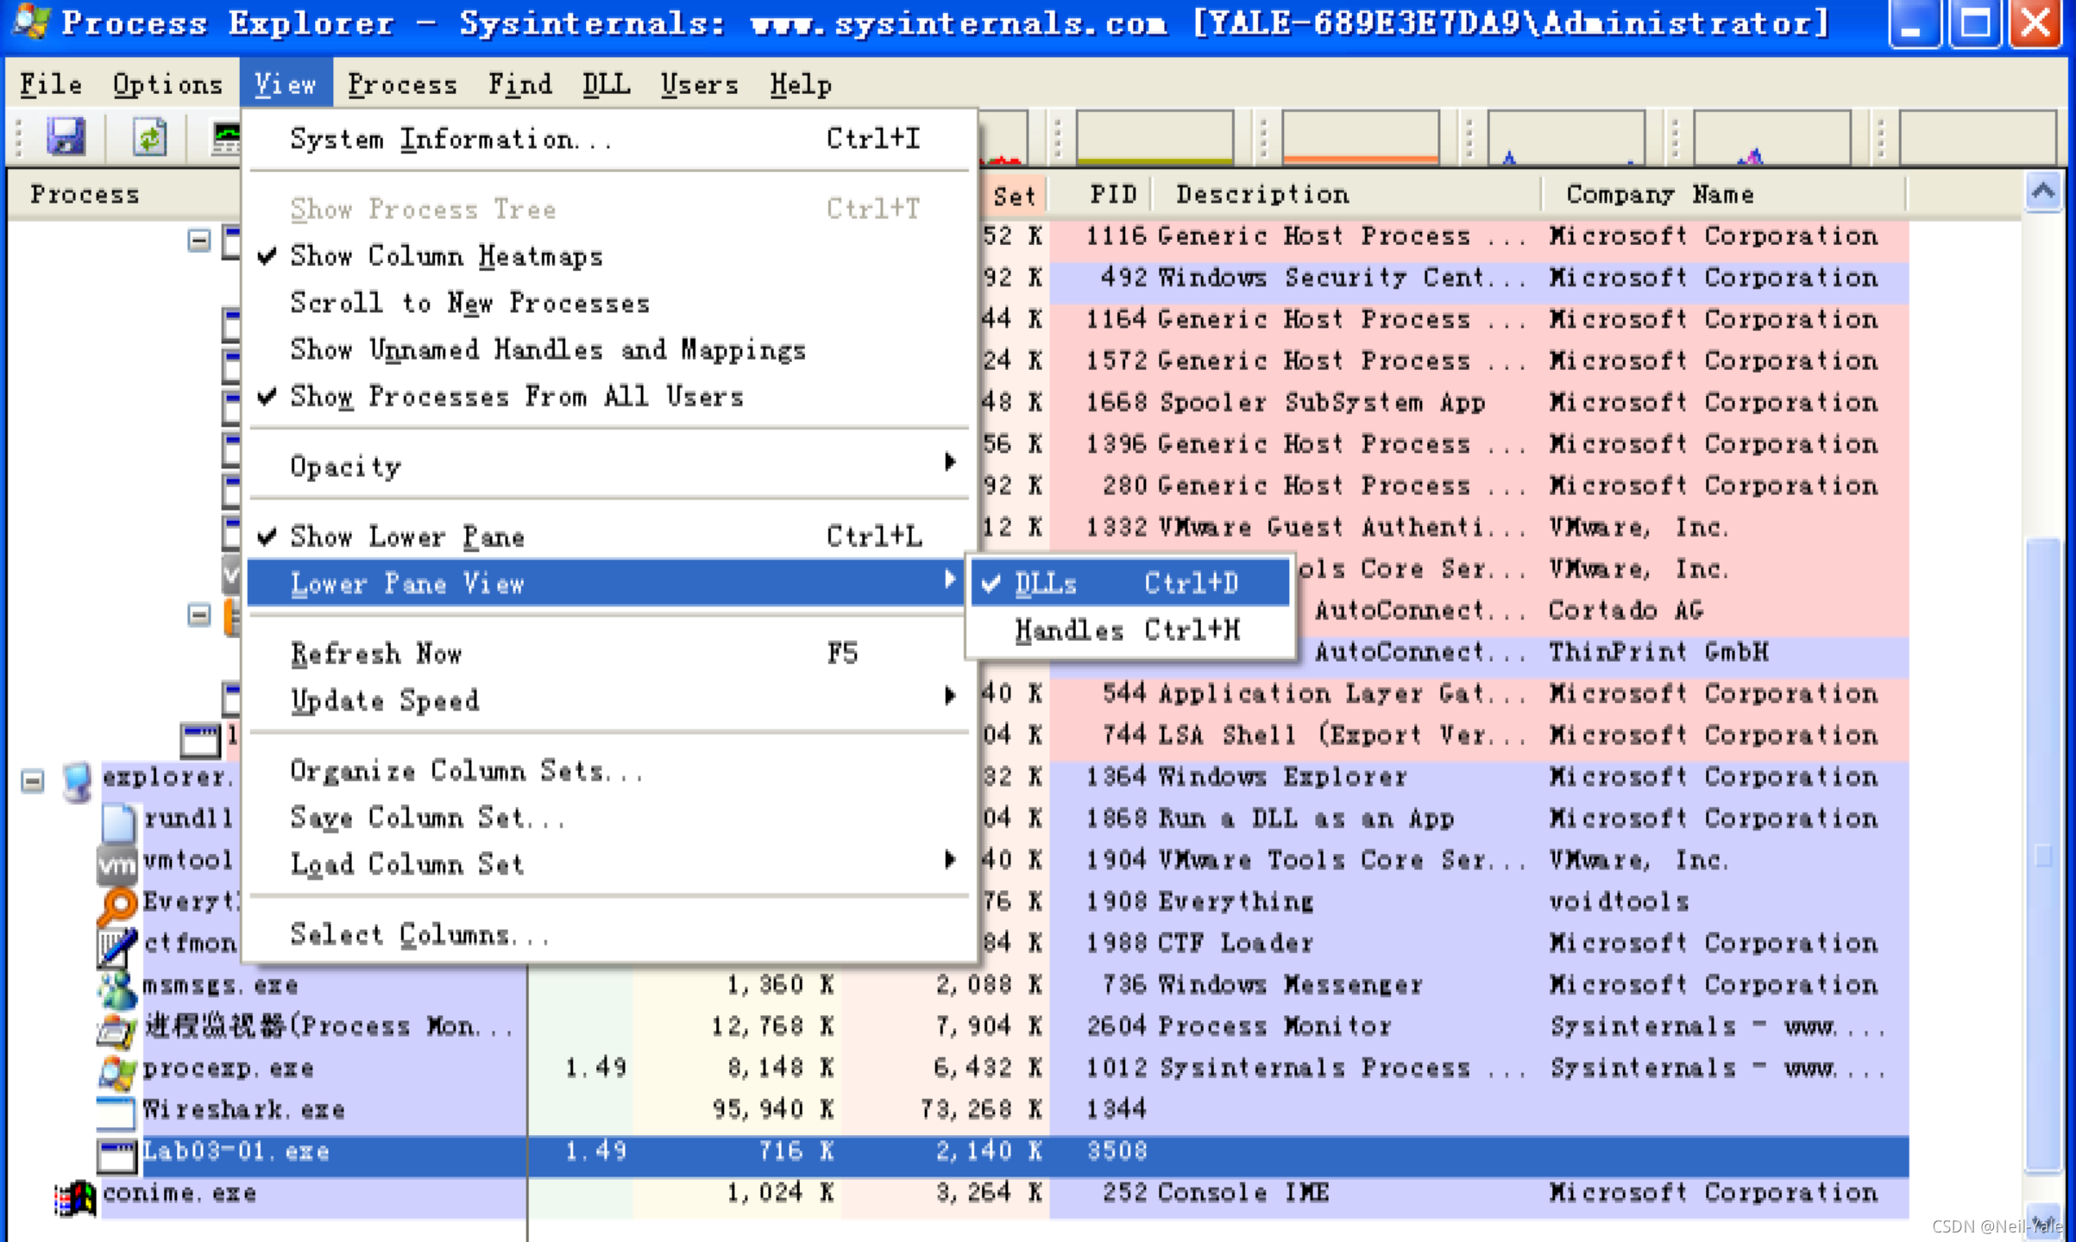Open the DLL menu

pyautogui.click(x=606, y=85)
